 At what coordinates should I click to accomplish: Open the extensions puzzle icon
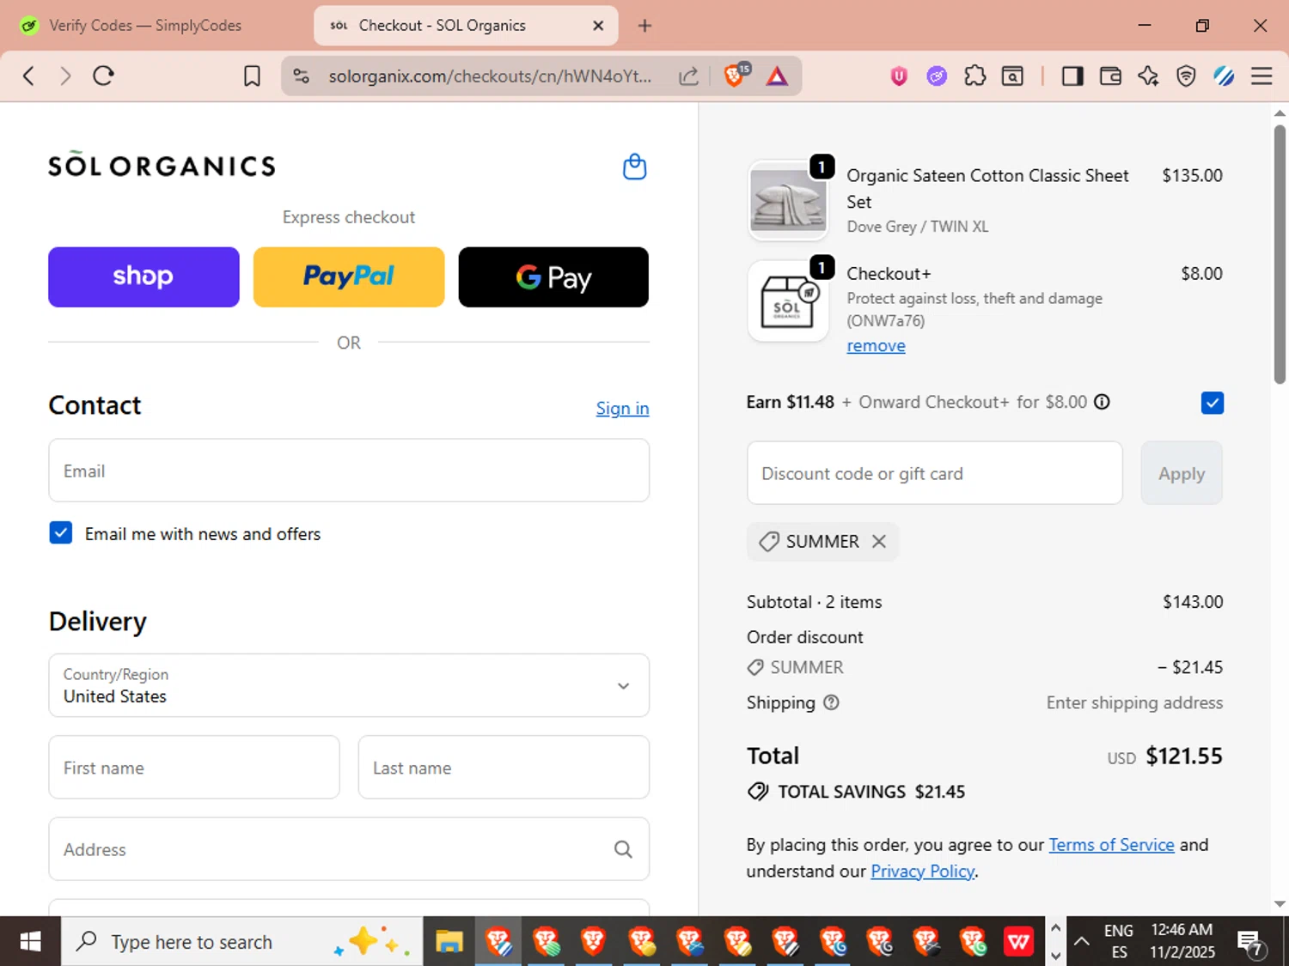click(974, 76)
